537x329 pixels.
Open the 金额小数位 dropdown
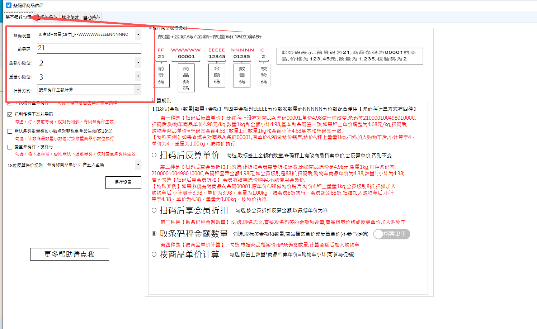(138, 63)
